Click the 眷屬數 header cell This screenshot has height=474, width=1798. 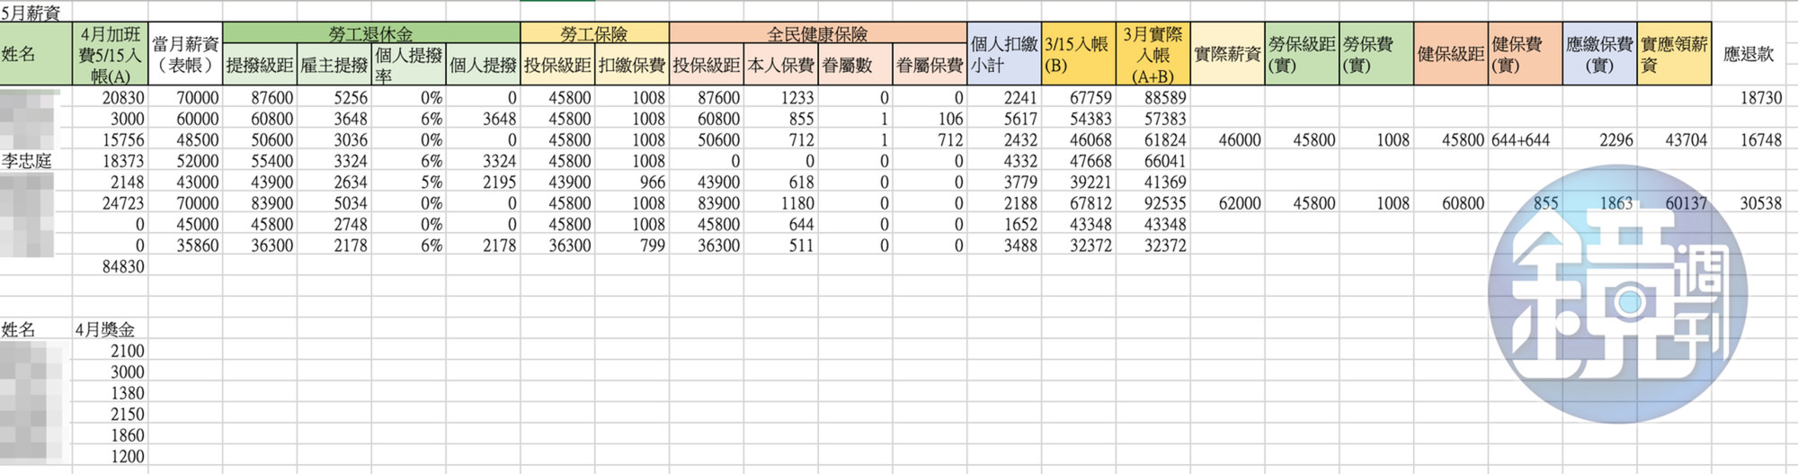(x=855, y=65)
